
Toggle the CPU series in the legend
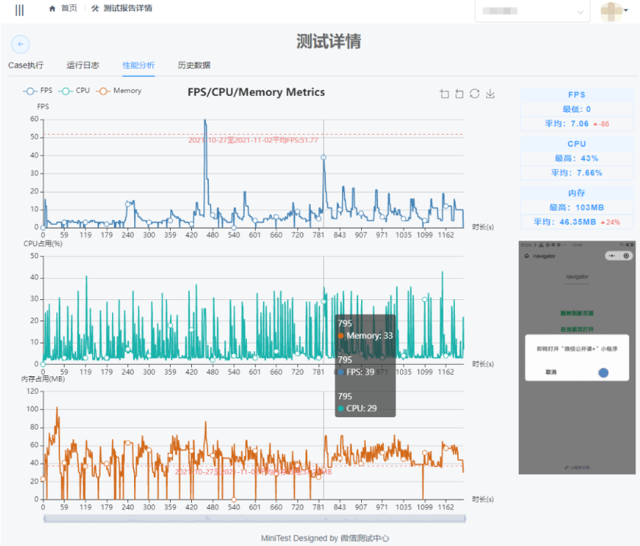pyautogui.click(x=74, y=91)
